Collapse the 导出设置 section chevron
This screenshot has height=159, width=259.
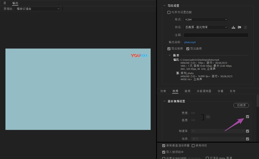coord(164,6)
